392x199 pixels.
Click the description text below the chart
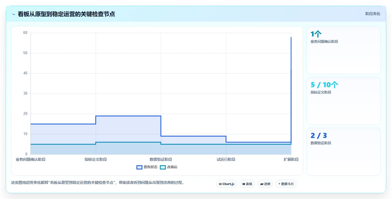tap(97, 182)
